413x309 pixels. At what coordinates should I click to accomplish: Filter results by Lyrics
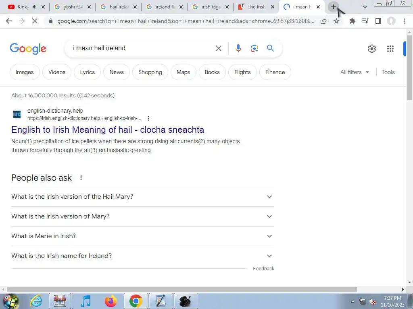coord(88,72)
